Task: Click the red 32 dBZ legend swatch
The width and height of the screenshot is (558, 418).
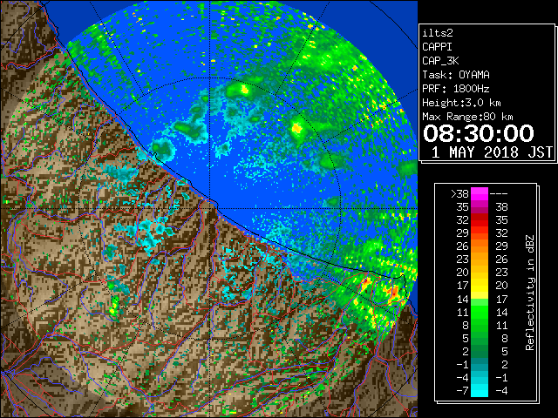Action: [x=480, y=220]
